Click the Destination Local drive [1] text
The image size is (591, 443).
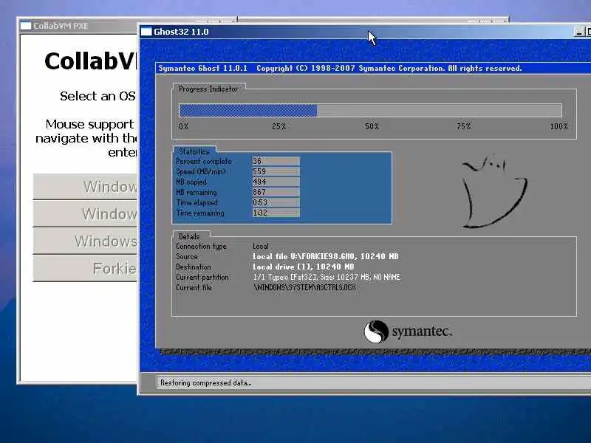(304, 267)
